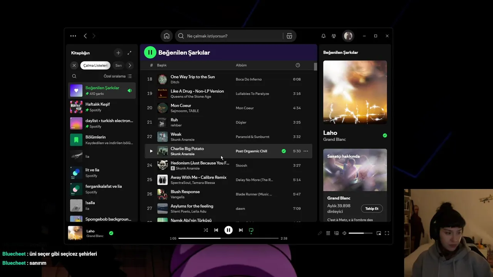This screenshot has width=493, height=277.
Task: Open the Home icon button
Action: click(x=166, y=36)
